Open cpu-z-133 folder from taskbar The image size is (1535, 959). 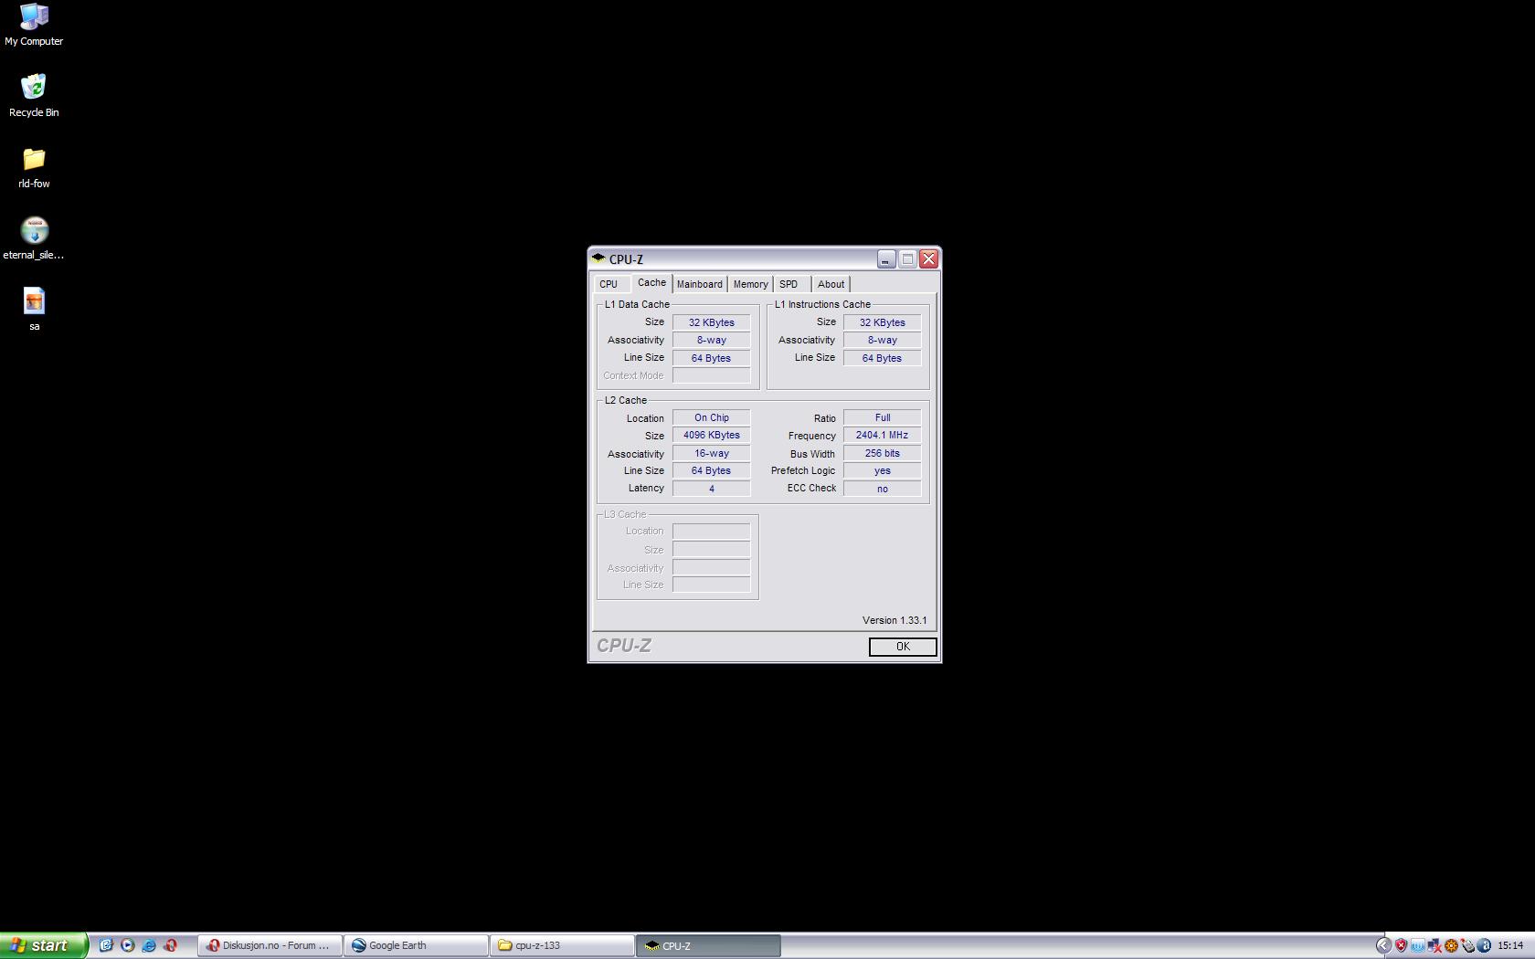click(x=563, y=945)
